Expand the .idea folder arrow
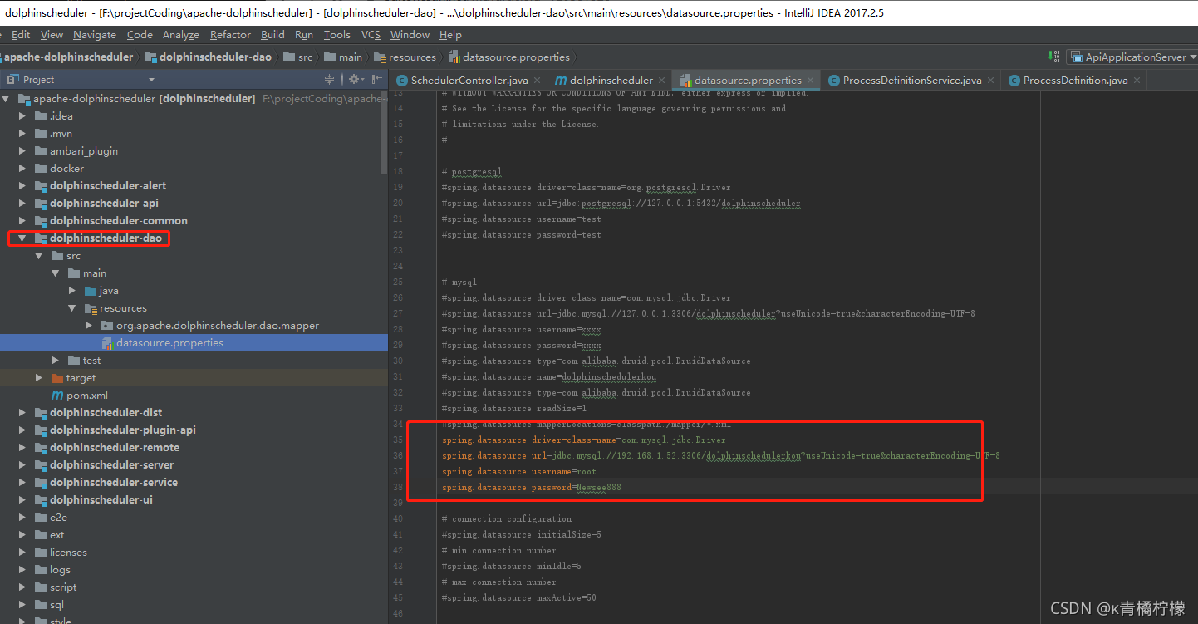 click(x=22, y=116)
